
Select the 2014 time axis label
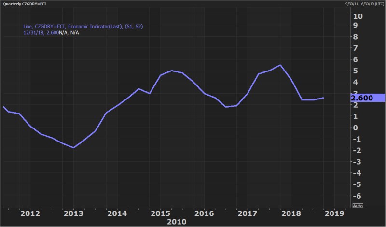(x=117, y=213)
